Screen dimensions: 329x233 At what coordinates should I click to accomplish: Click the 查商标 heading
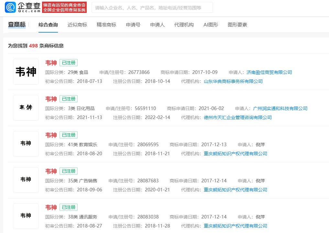pos(17,25)
